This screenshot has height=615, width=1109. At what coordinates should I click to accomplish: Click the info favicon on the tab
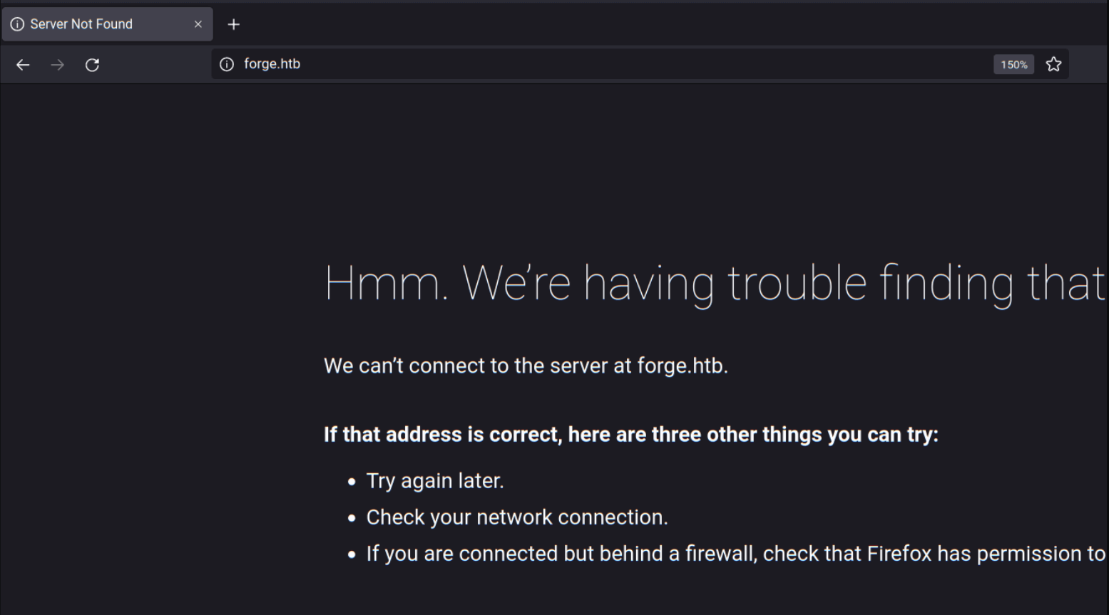[17, 24]
